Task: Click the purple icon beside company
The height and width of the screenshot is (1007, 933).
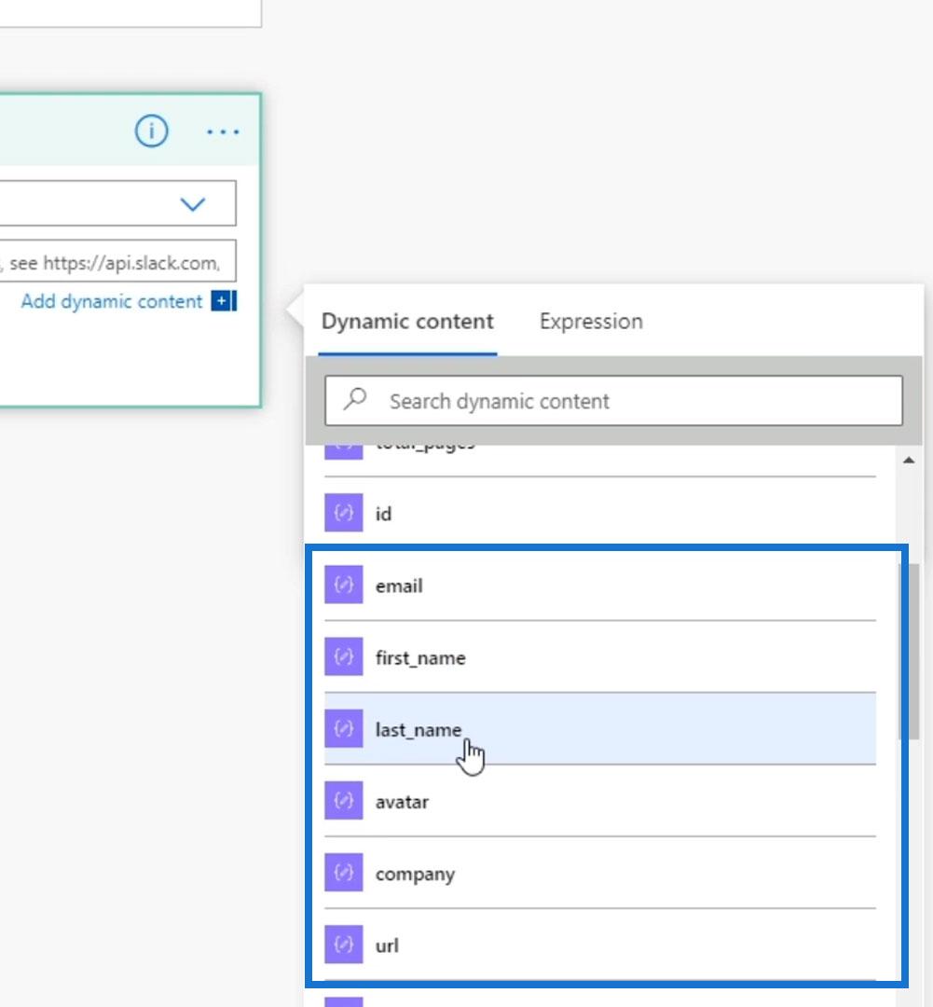Action: coord(344,872)
